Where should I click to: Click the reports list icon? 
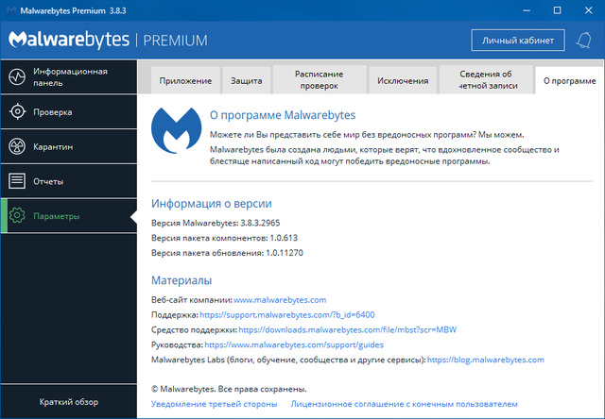16,181
